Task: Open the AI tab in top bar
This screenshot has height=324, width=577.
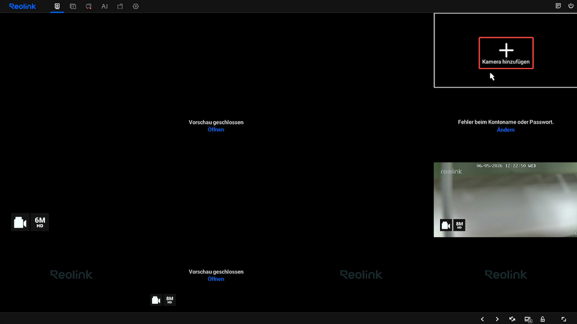Action: [104, 6]
